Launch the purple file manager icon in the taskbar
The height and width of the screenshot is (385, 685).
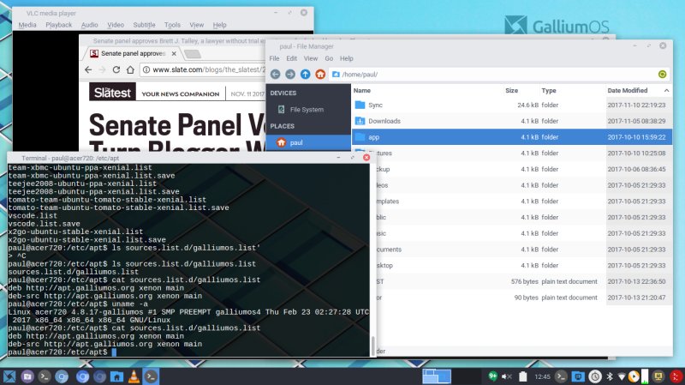[x=27, y=376]
